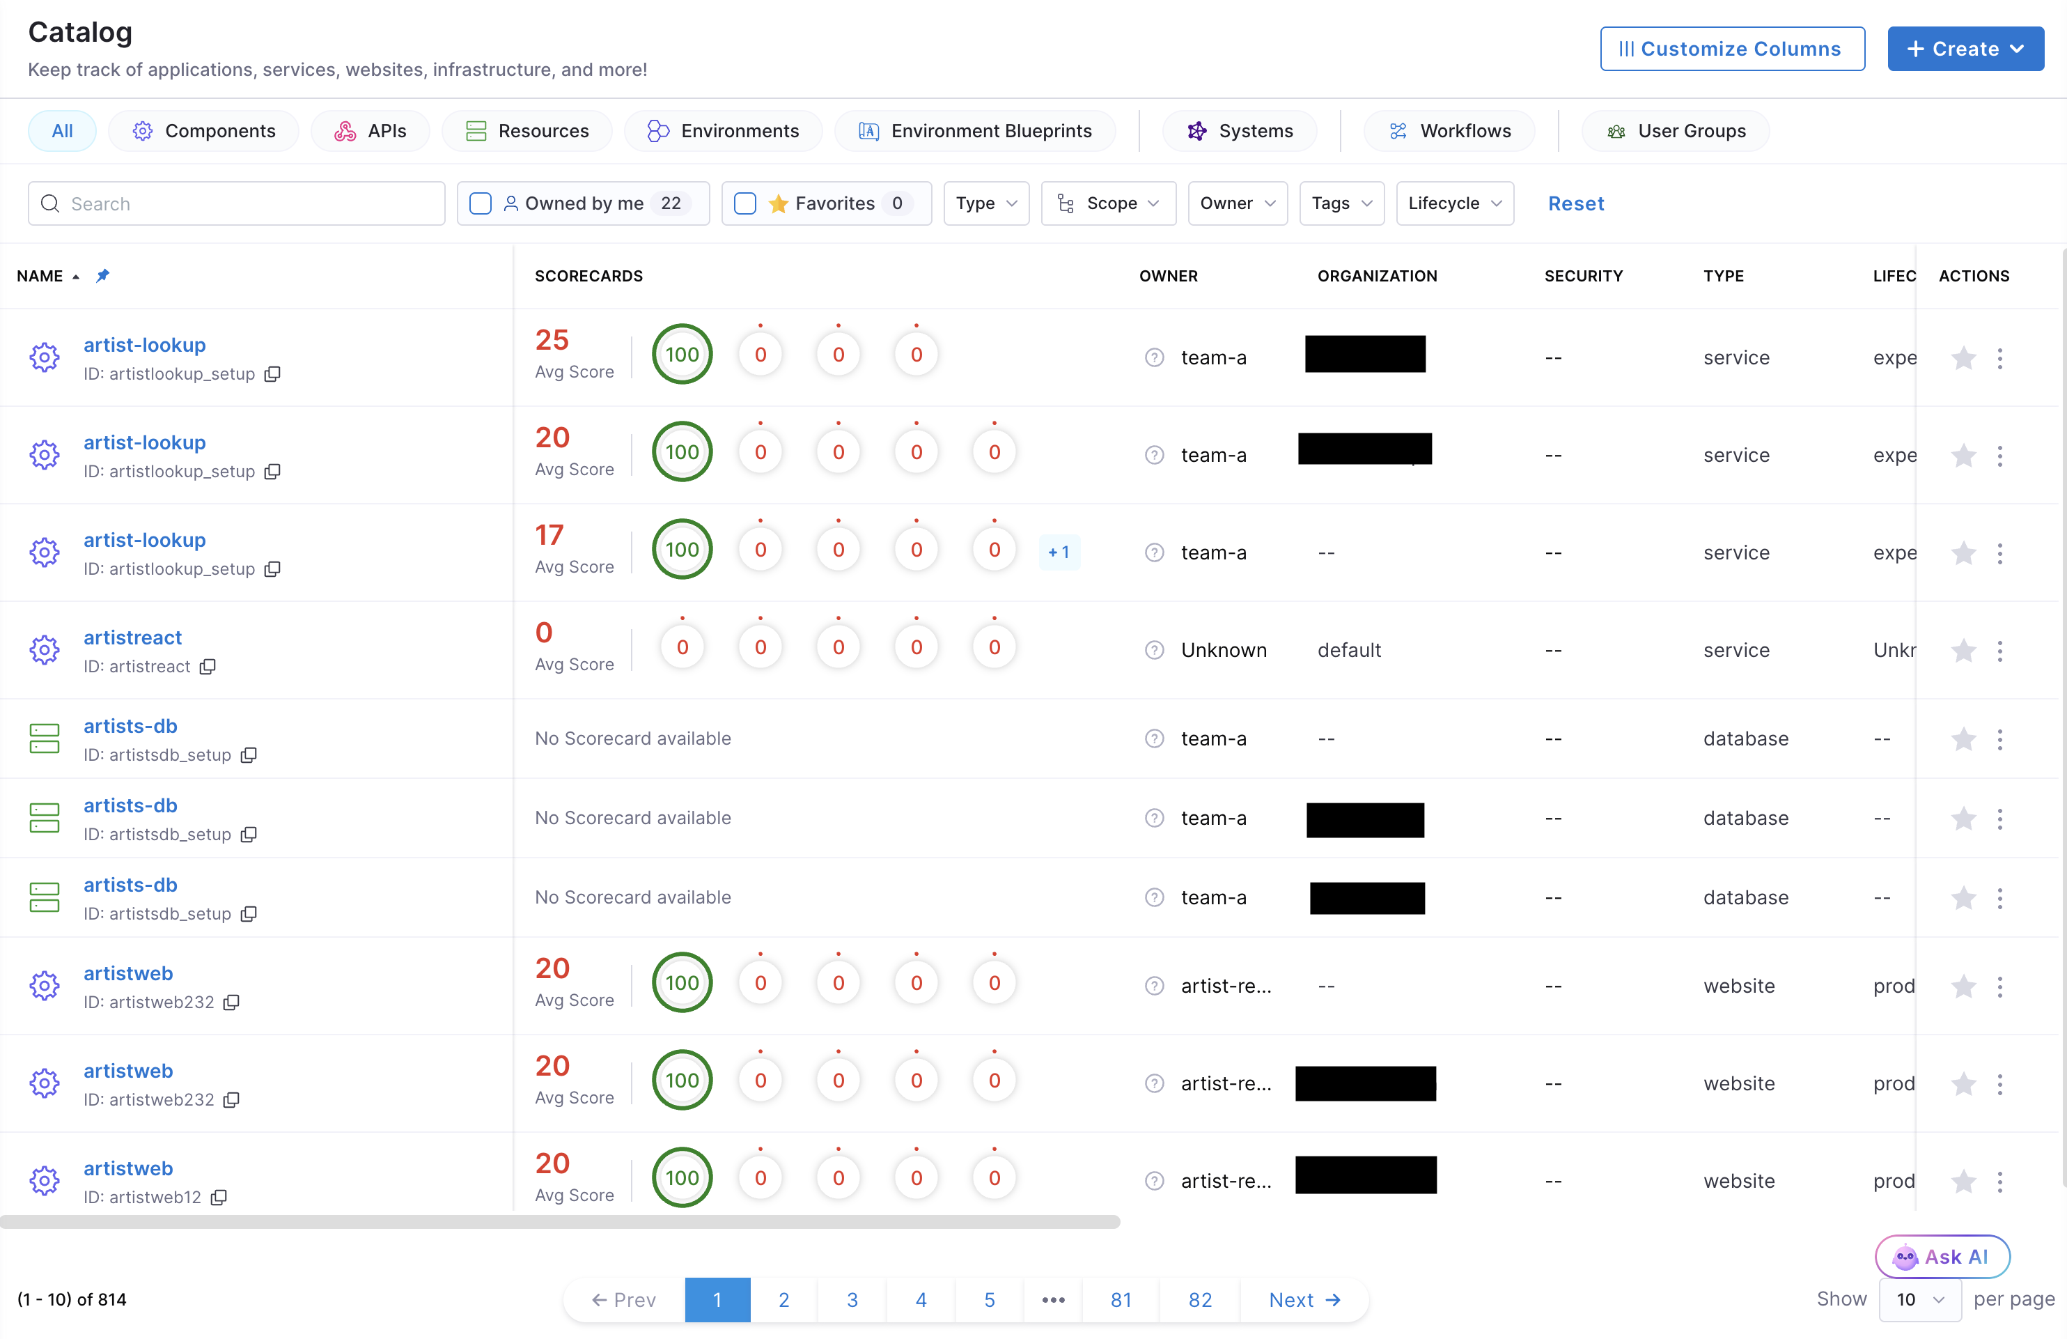The image size is (2067, 1339).
Task: Open the Lifecycle filter dropdown
Action: (1454, 203)
